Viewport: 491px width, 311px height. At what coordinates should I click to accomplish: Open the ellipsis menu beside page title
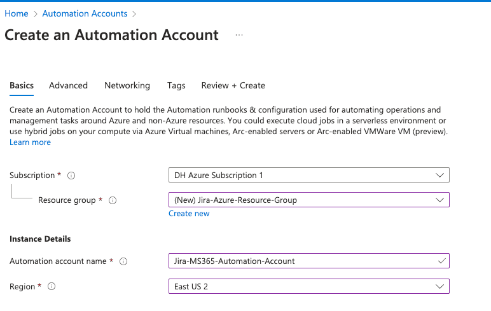239,35
